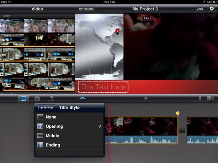Play the project preview

(146, 98)
